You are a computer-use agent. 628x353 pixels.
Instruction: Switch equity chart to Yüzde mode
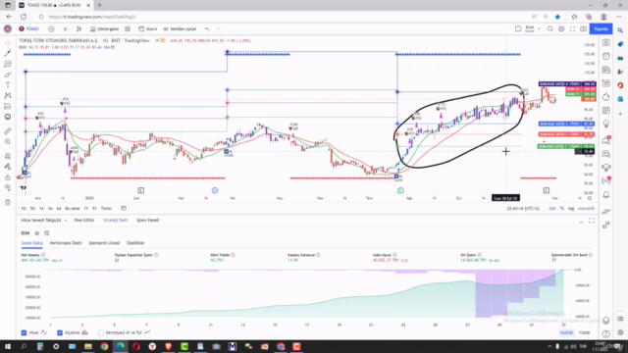click(585, 332)
